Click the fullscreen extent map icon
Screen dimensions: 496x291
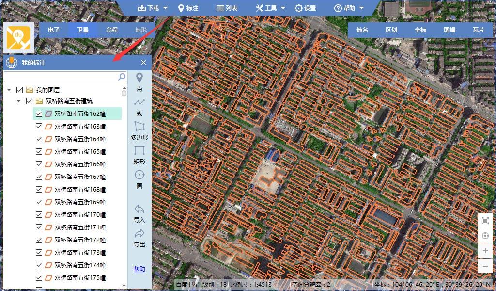coord(485,221)
